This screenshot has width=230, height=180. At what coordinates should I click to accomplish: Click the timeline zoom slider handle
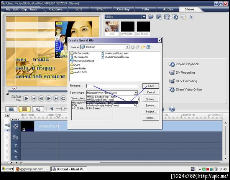pos(63,109)
